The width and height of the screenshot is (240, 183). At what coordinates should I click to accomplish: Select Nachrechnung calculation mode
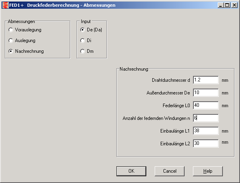pos(11,51)
